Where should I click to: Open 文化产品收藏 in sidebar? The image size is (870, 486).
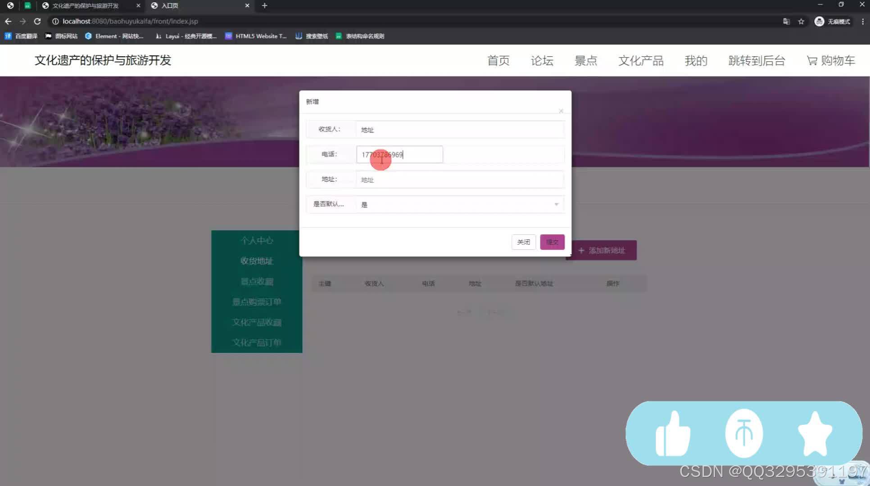[x=257, y=322]
